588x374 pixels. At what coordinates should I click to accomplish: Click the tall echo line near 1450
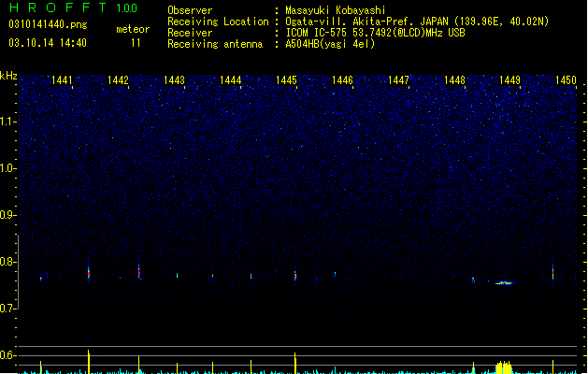[x=552, y=273]
